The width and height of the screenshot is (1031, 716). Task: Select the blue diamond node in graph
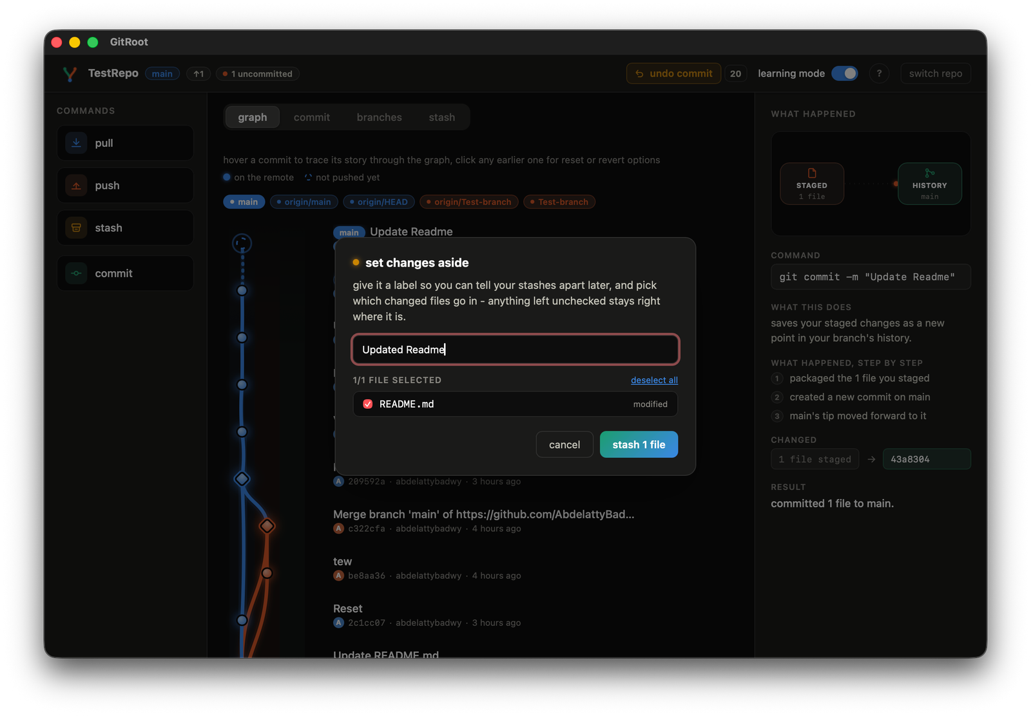pos(242,479)
